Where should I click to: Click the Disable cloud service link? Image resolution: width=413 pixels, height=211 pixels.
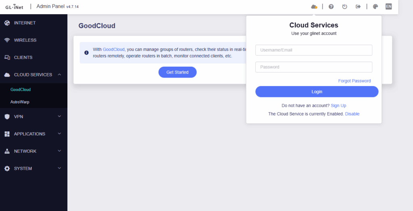(352, 114)
